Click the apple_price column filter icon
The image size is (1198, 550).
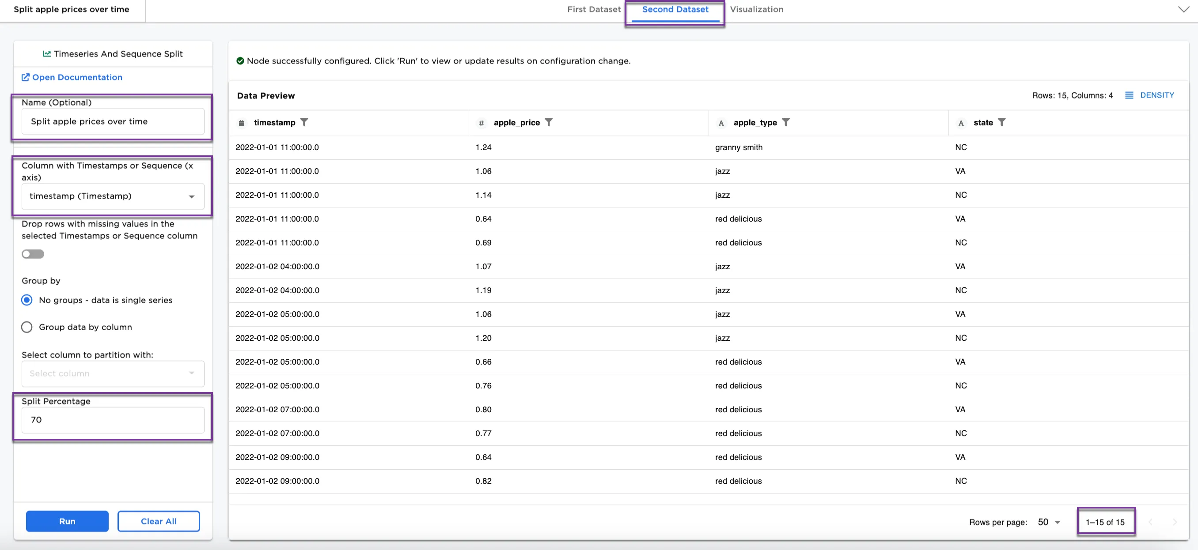549,122
